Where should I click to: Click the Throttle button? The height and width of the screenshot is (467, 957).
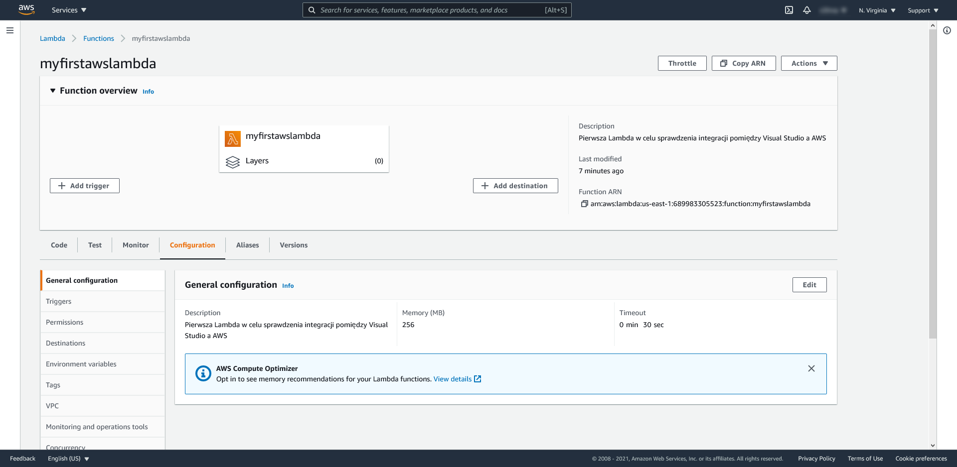point(682,63)
